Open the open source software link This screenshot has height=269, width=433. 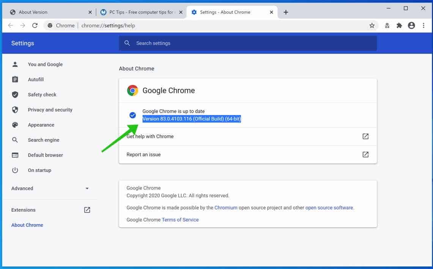[x=329, y=208]
